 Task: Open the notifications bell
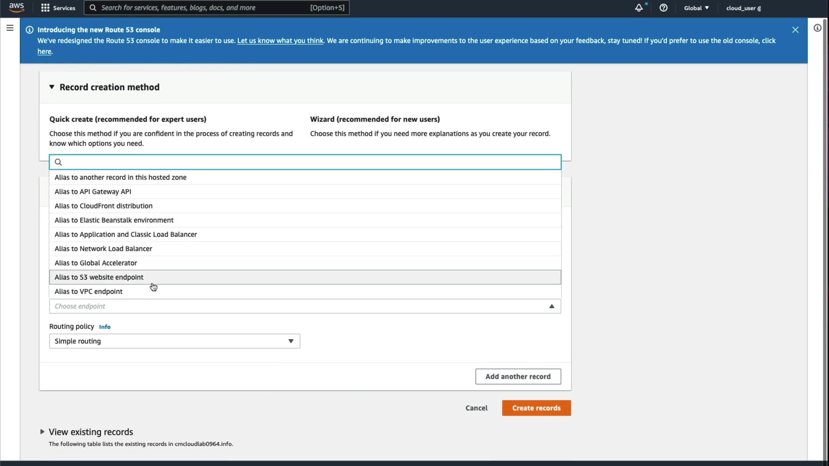tap(639, 8)
